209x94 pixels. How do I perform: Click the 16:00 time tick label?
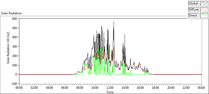click(141, 88)
